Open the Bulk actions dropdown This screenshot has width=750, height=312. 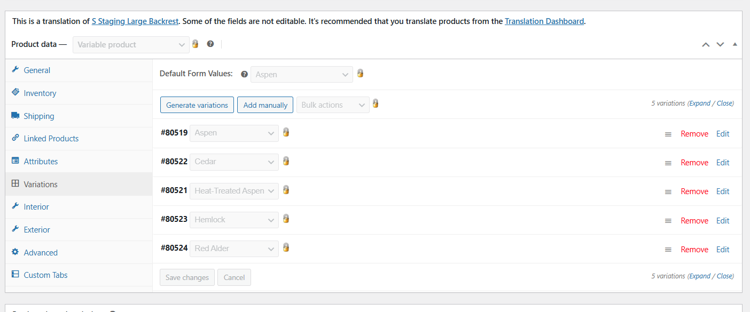[334, 105]
